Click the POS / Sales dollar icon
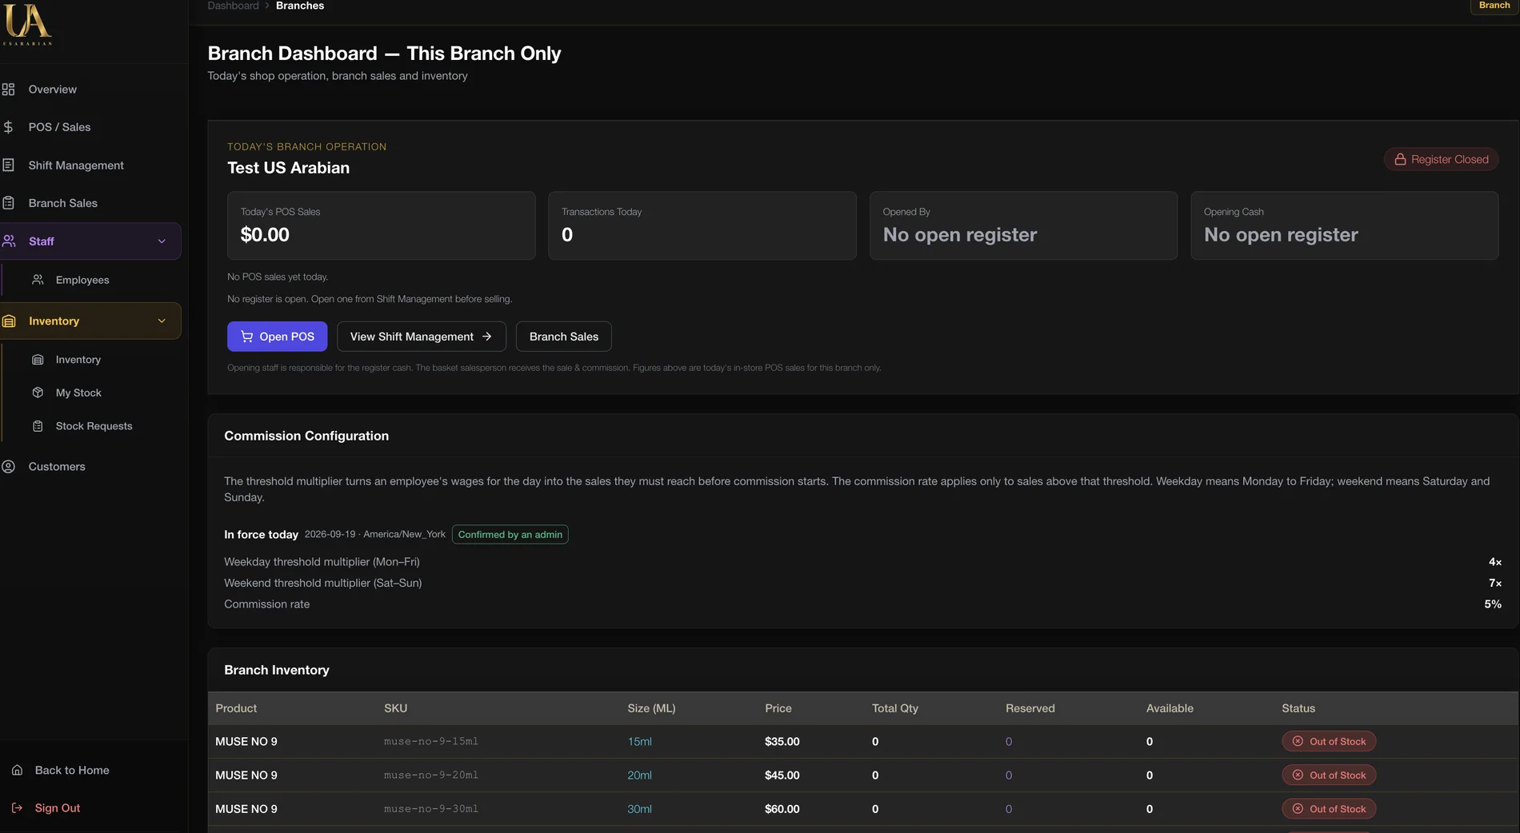The image size is (1520, 833). point(9,127)
